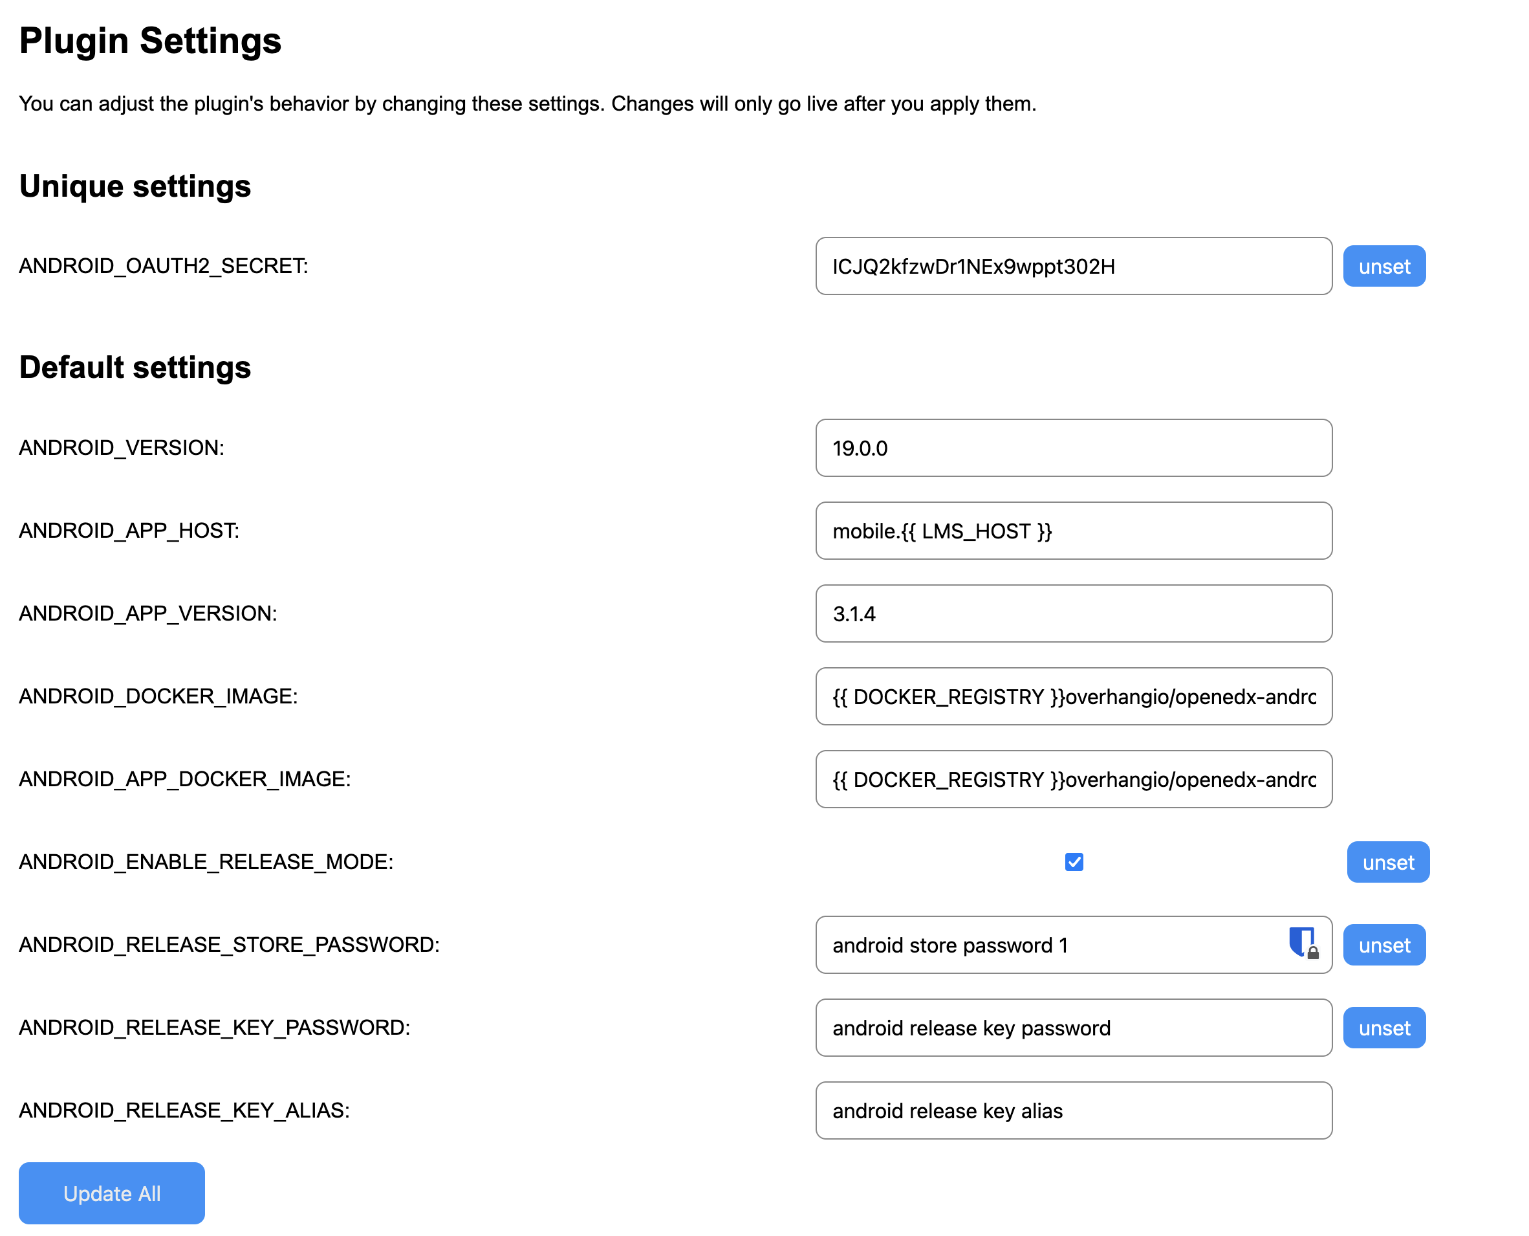Image resolution: width=1529 pixels, height=1236 pixels.
Task: Unset ANDROID_RELEASE_KEY_PASSWORD value
Action: click(1384, 1028)
